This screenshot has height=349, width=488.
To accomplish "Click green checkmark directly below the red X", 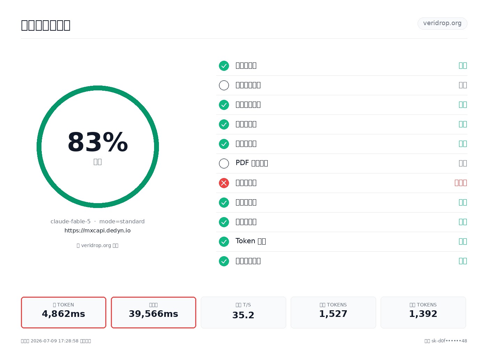I will coord(224,202).
